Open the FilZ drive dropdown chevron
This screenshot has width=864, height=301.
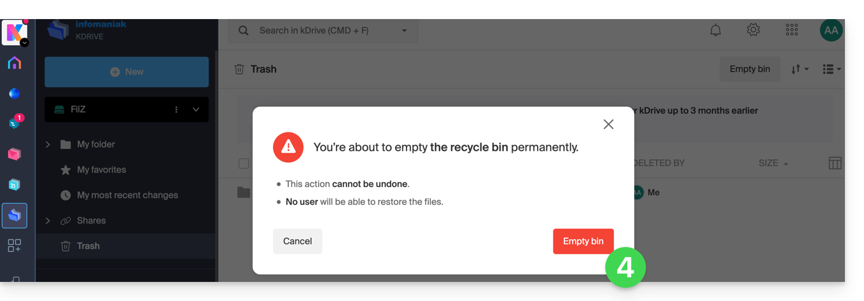[x=196, y=109]
